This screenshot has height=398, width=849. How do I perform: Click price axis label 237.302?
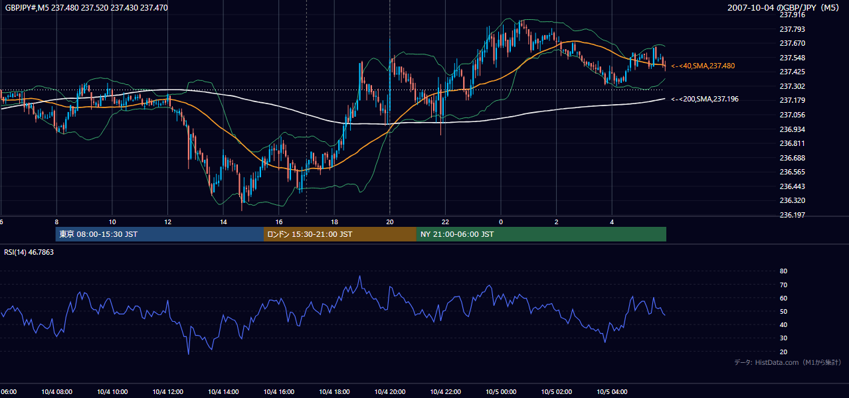[x=792, y=86]
